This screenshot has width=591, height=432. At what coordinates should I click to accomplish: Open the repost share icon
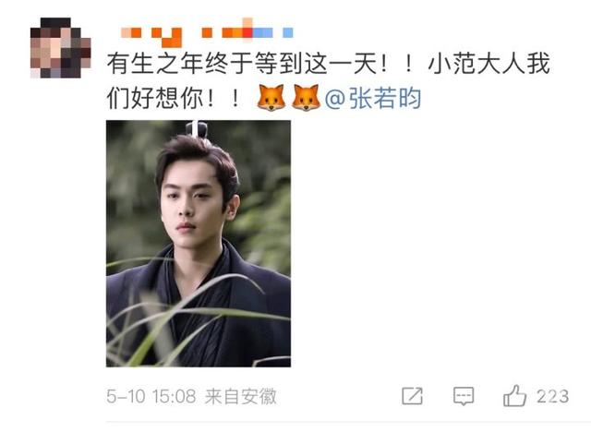(x=412, y=396)
